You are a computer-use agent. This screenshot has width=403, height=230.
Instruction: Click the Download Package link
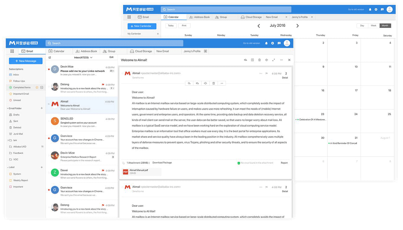[162, 163]
